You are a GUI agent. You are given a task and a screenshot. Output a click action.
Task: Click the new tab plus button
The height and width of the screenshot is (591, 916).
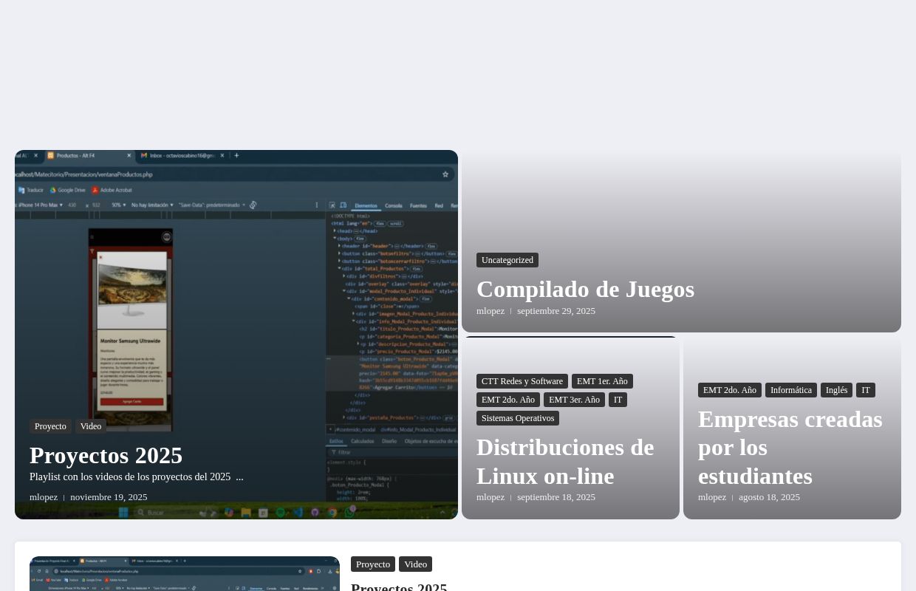coord(236,156)
